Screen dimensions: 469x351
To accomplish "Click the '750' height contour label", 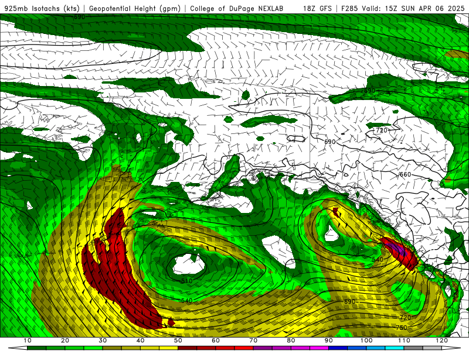I will (402, 328).
